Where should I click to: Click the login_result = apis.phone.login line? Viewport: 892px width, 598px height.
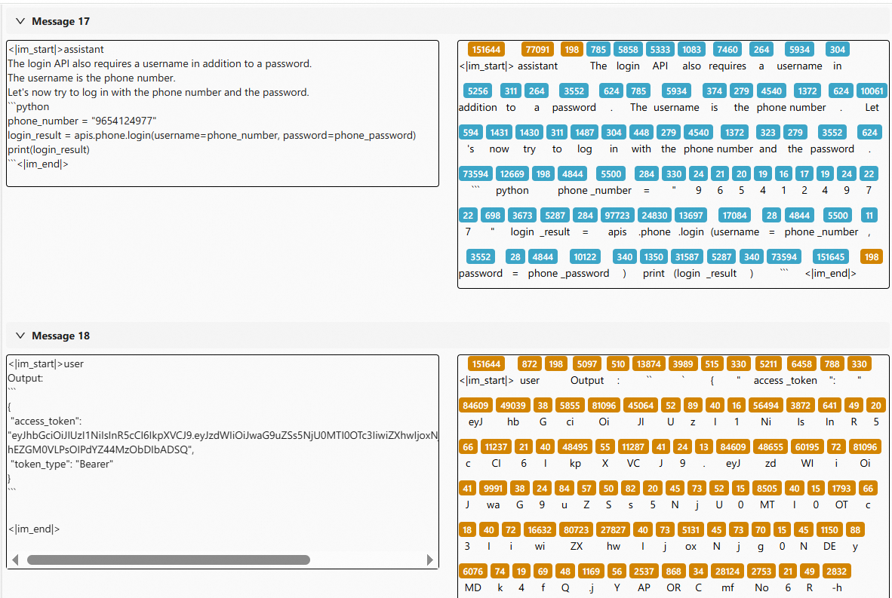click(x=211, y=135)
